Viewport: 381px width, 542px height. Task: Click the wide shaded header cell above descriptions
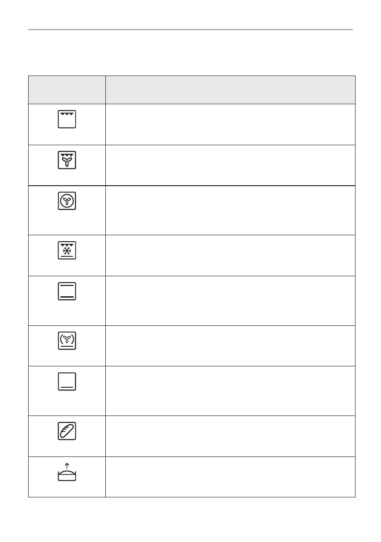(x=230, y=90)
